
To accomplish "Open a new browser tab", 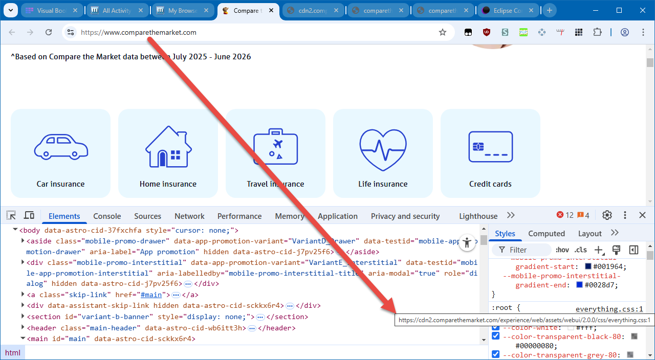I will click(x=550, y=10).
